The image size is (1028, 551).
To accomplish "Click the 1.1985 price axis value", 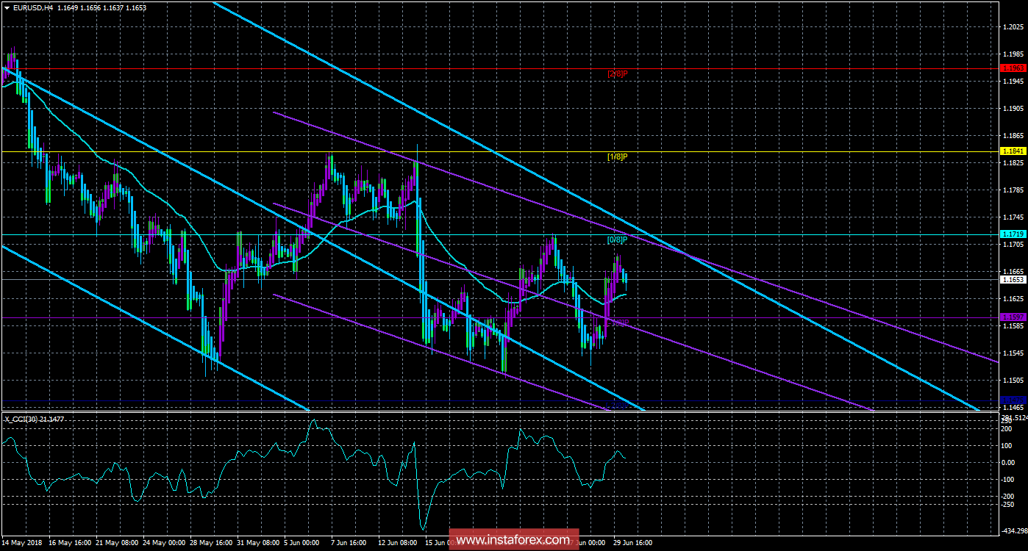I will [1013, 54].
